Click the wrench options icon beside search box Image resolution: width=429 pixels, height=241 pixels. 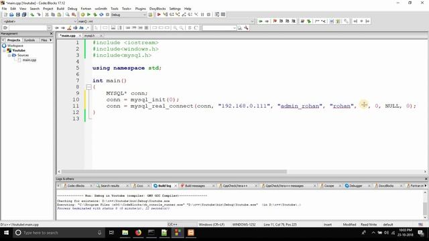tap(246, 27)
